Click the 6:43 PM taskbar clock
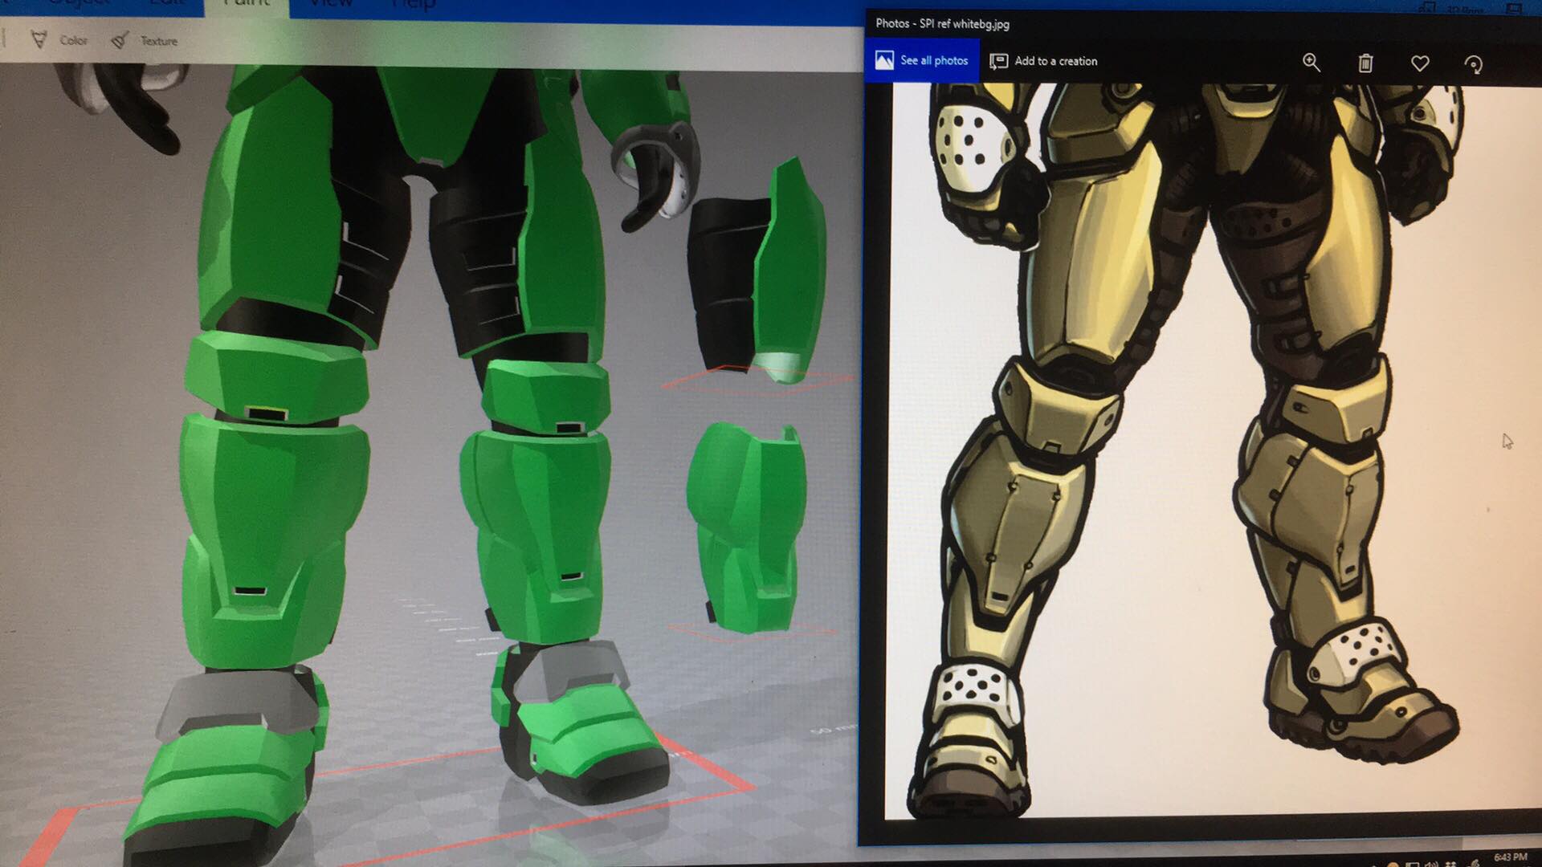 (x=1510, y=857)
